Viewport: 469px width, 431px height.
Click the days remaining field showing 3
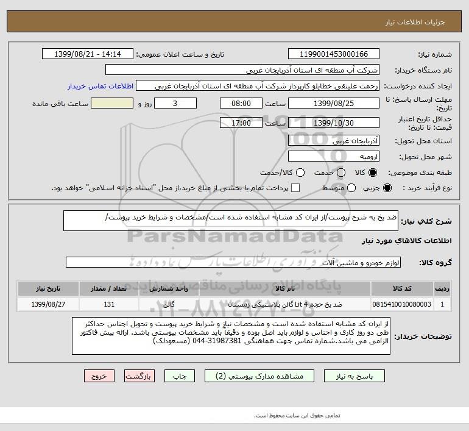[x=175, y=103]
